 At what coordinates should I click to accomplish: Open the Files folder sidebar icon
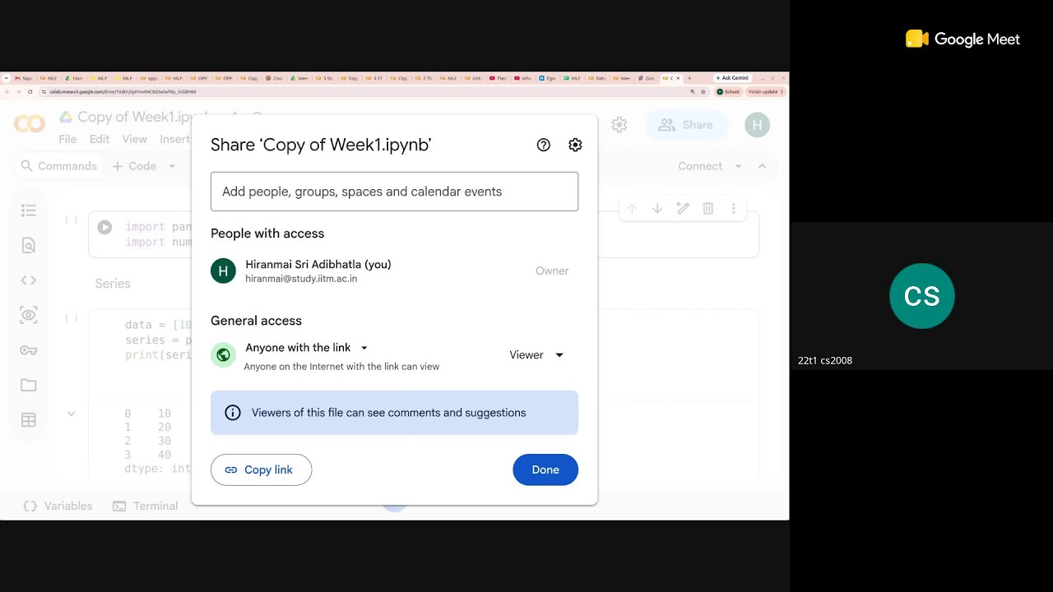pos(29,385)
